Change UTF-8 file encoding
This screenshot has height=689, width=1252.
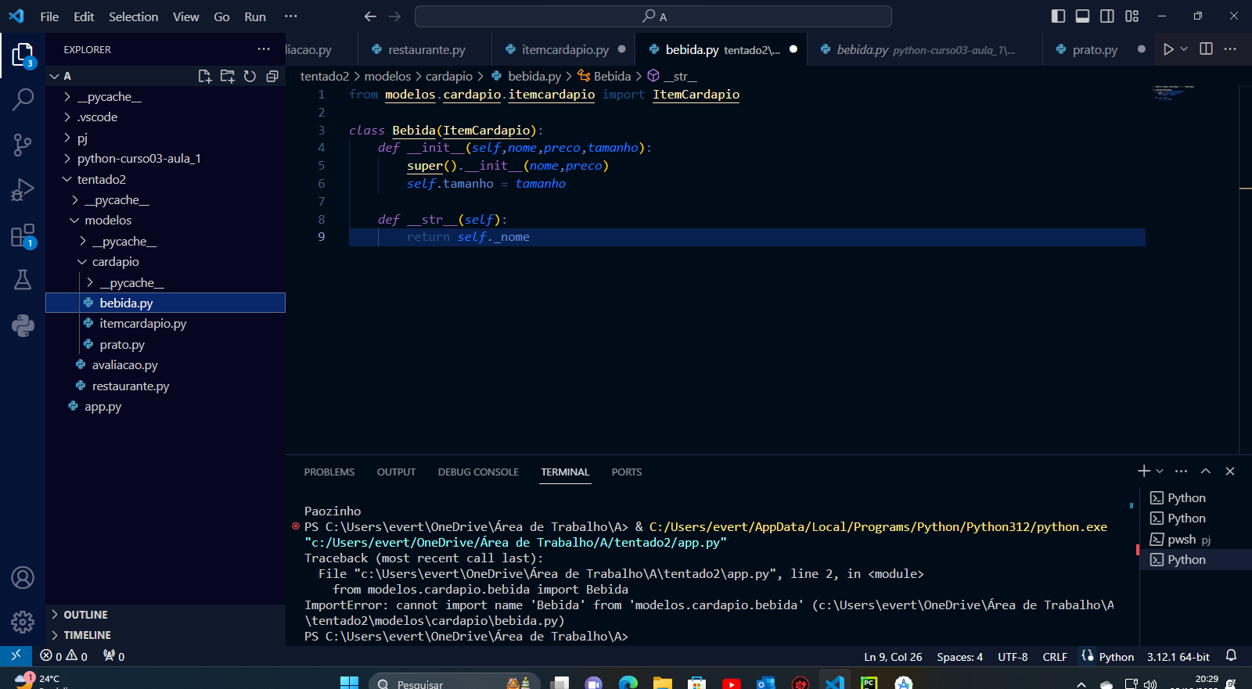(x=1013, y=657)
